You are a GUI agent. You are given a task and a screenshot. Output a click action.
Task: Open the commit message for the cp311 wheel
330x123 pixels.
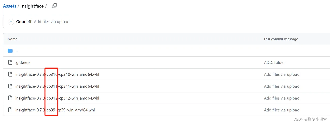tap(282, 86)
